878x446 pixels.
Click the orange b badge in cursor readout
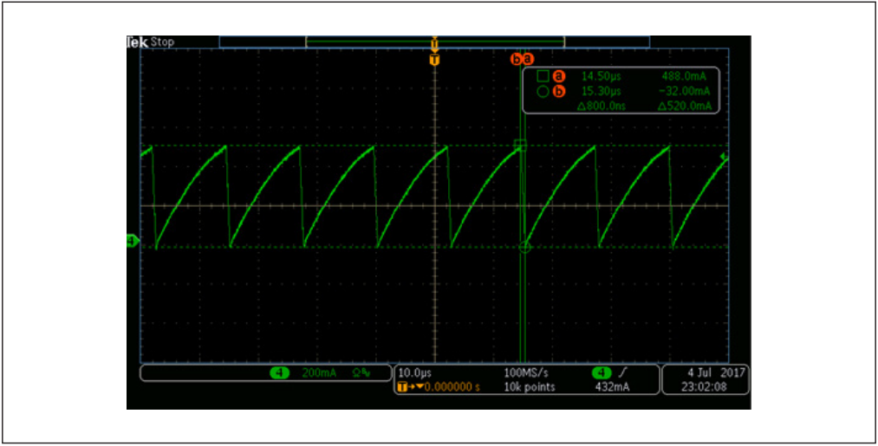(x=558, y=92)
